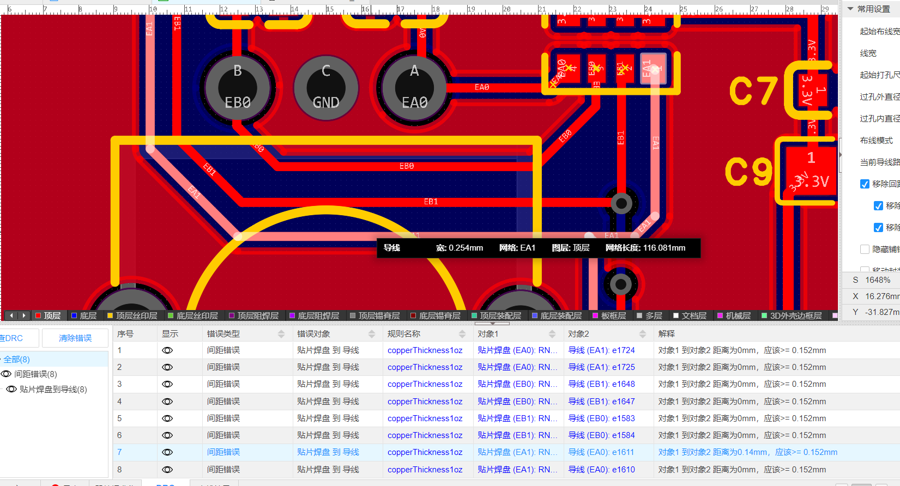900x486 pixels.
Task: Open 导线 (EB1): e1647 link
Action: 601,402
